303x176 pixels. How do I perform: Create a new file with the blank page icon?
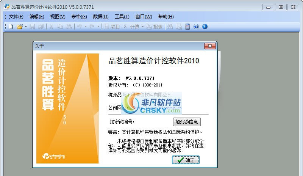(x=11, y=27)
